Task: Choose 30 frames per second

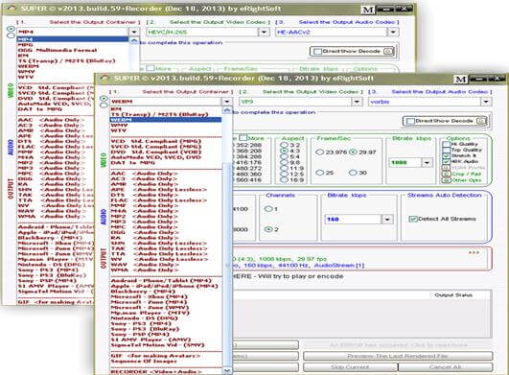Action: coord(353,173)
